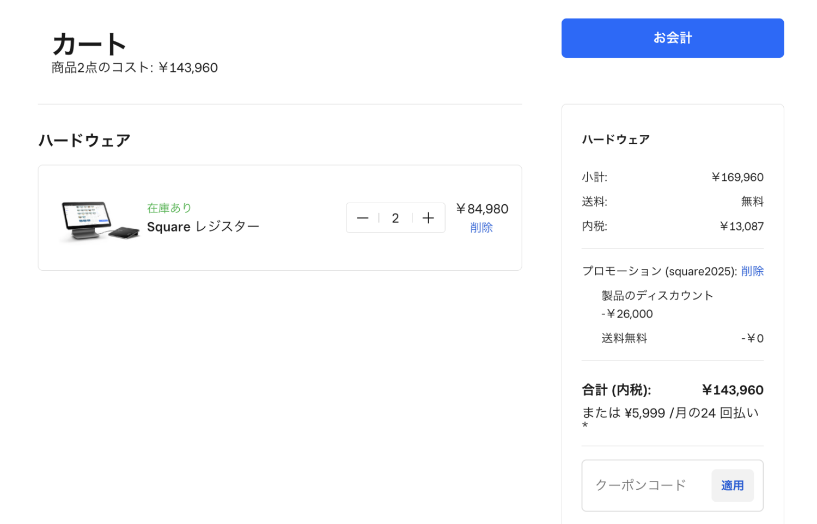Click the ハードウェア heading above cart item
This screenshot has width=817, height=524.
tap(84, 141)
